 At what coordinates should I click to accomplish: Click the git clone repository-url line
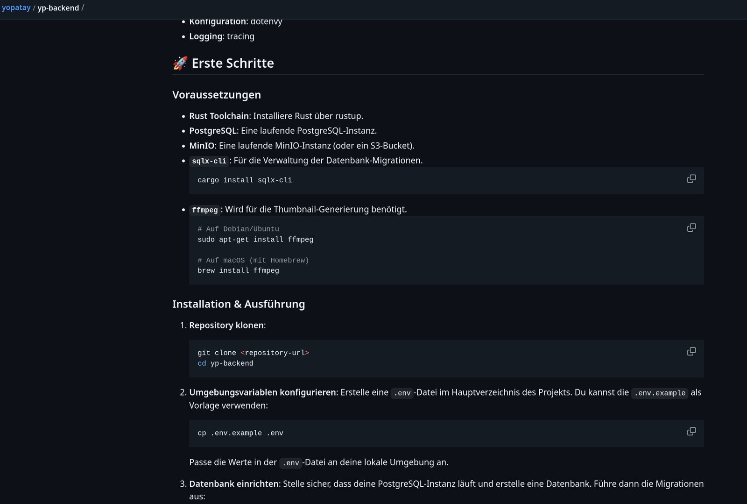click(253, 353)
